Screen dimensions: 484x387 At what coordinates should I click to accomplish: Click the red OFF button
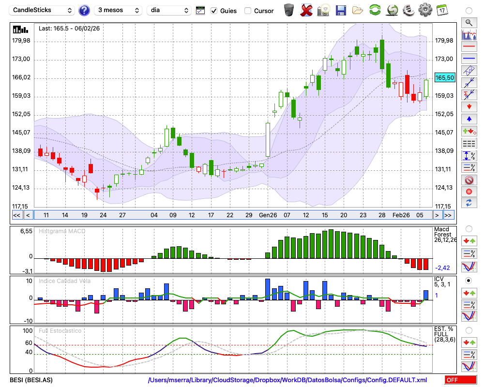[x=460, y=380]
